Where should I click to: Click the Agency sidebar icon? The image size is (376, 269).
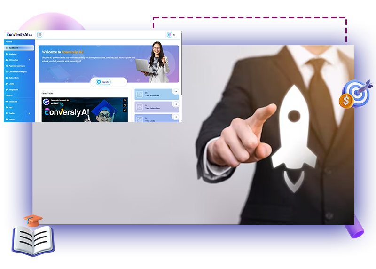click(x=7, y=119)
